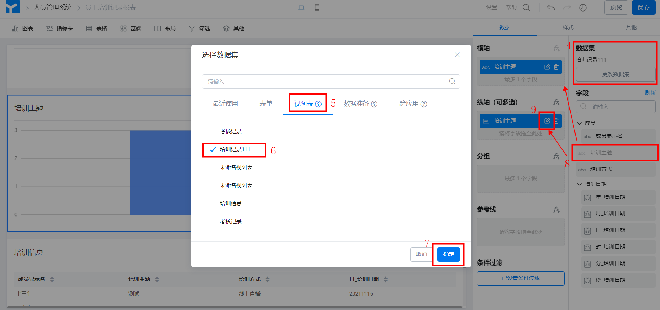Switch to desktop preview layout icon
660x310 pixels.
(301, 8)
